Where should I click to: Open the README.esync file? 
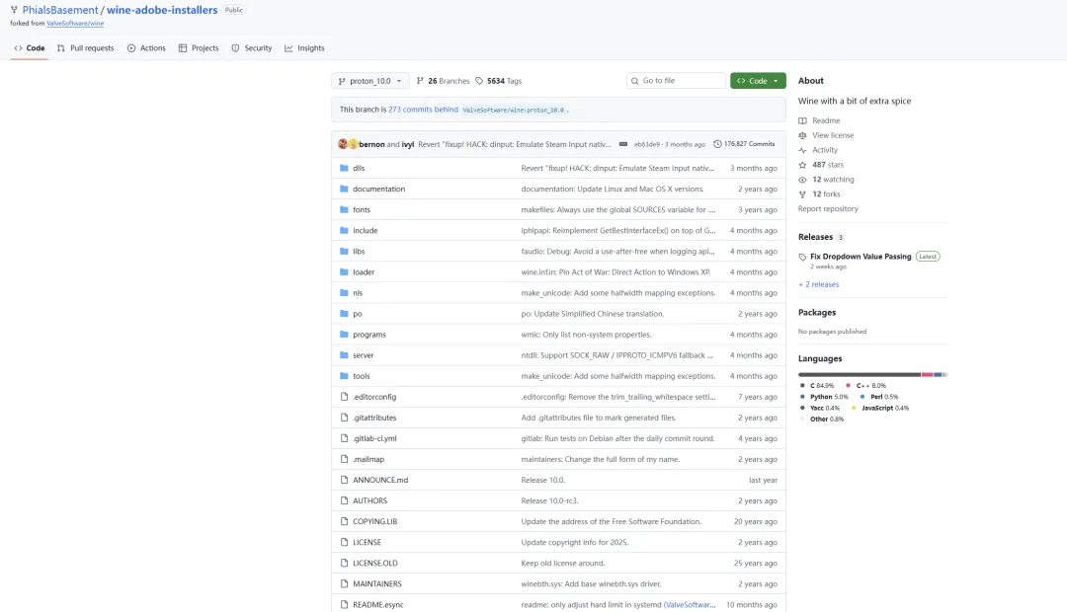tap(378, 604)
